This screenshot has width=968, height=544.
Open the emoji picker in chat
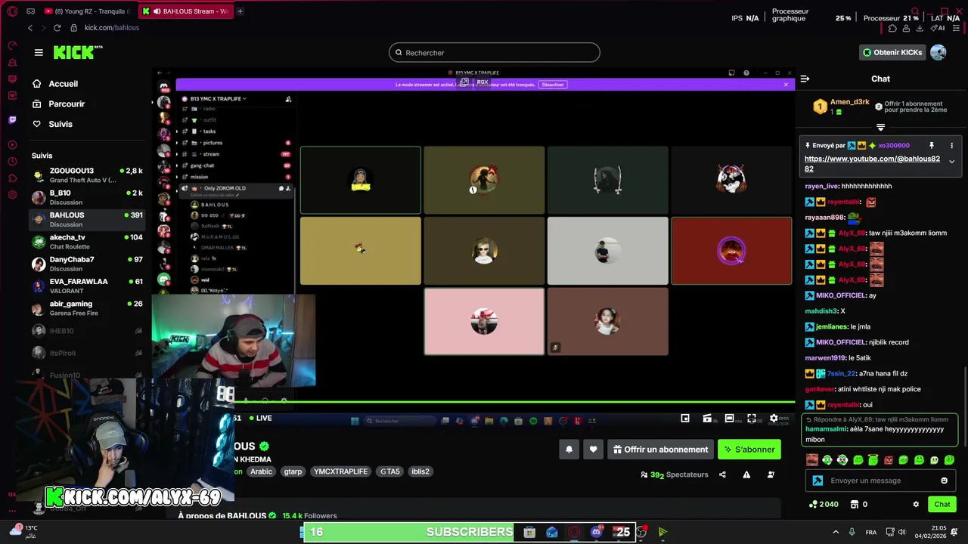[944, 481]
